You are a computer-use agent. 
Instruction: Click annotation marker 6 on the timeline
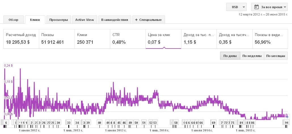pos(6,122)
